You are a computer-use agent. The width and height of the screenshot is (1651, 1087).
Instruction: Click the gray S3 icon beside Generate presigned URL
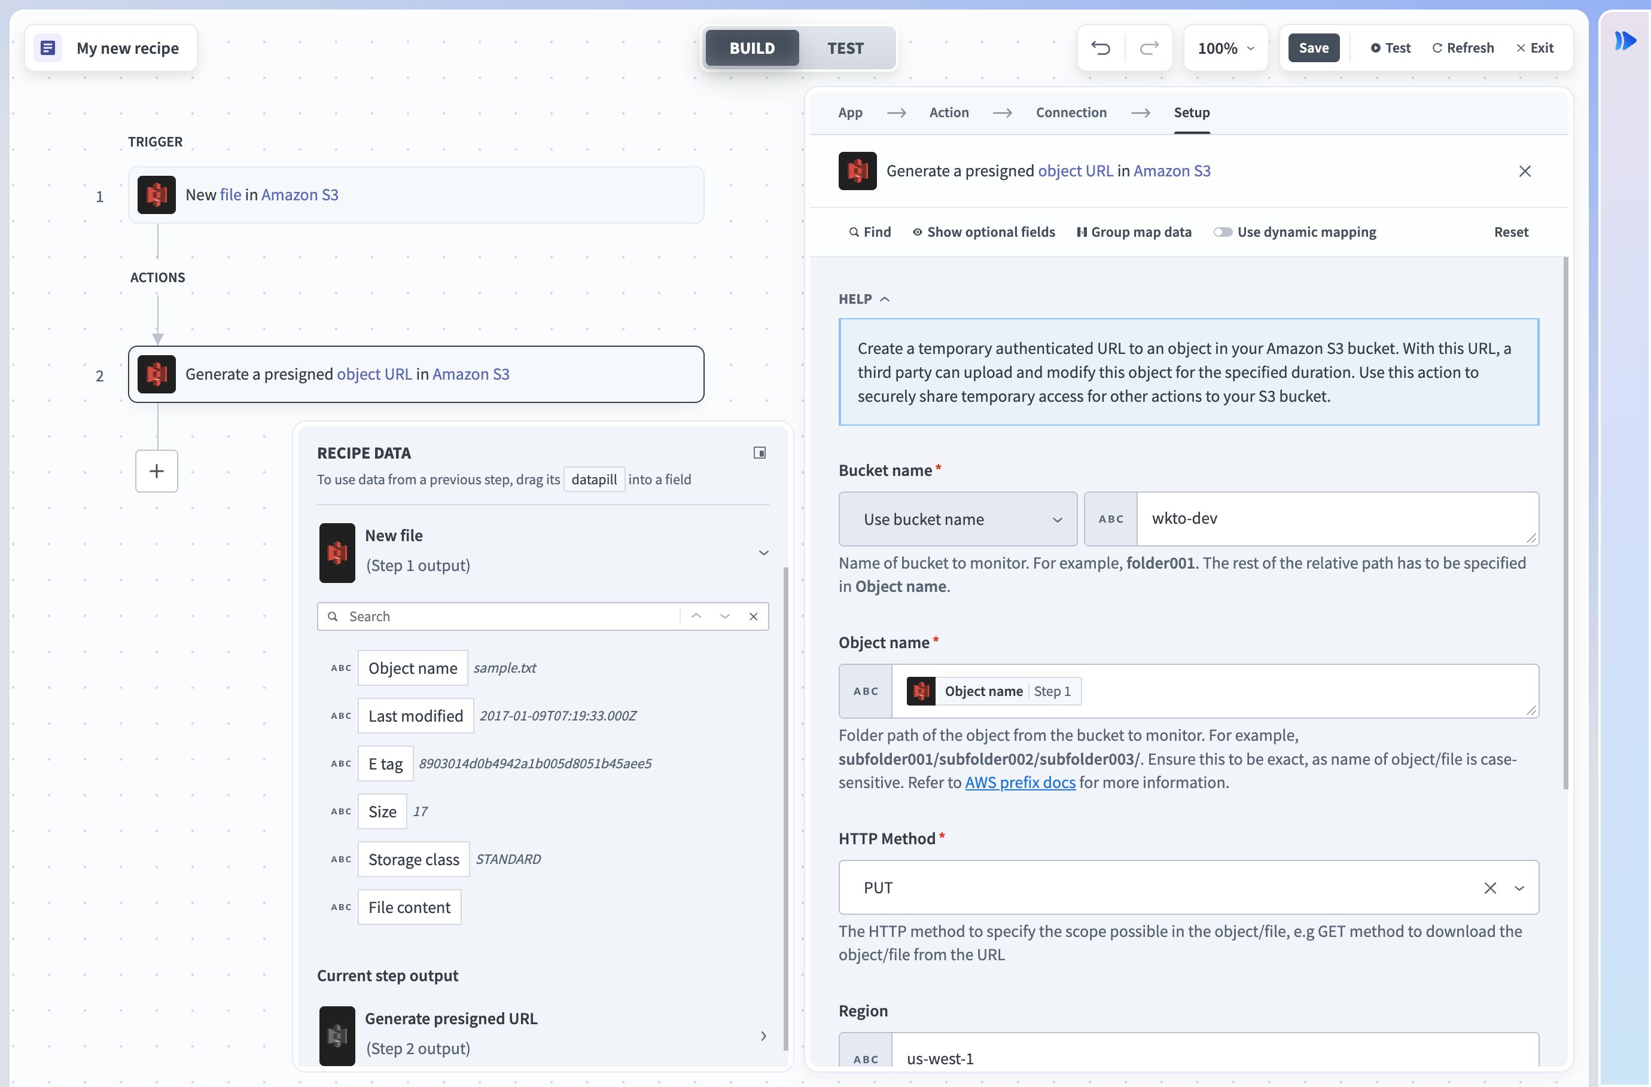(x=337, y=1036)
